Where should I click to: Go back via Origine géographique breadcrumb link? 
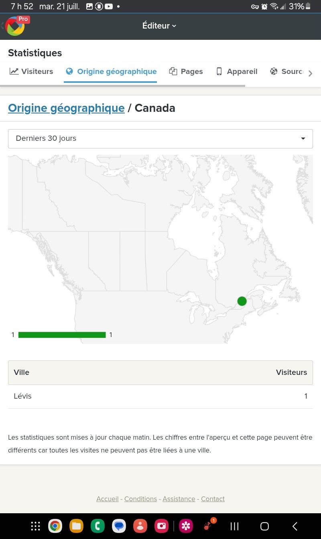point(66,108)
